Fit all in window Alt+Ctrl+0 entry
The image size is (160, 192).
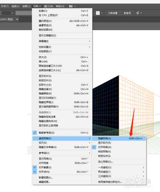point(62,70)
